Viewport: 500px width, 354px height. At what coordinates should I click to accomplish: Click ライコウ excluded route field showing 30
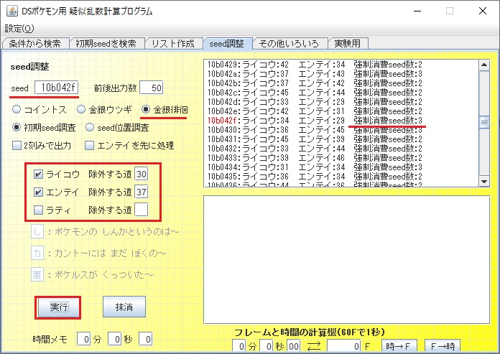[x=142, y=174]
